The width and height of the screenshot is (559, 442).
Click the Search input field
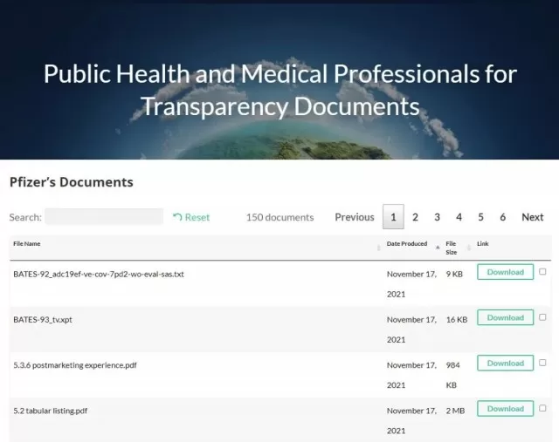point(104,217)
